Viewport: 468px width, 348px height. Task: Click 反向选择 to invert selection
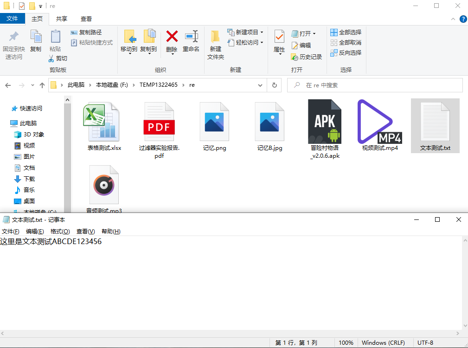[x=346, y=52]
